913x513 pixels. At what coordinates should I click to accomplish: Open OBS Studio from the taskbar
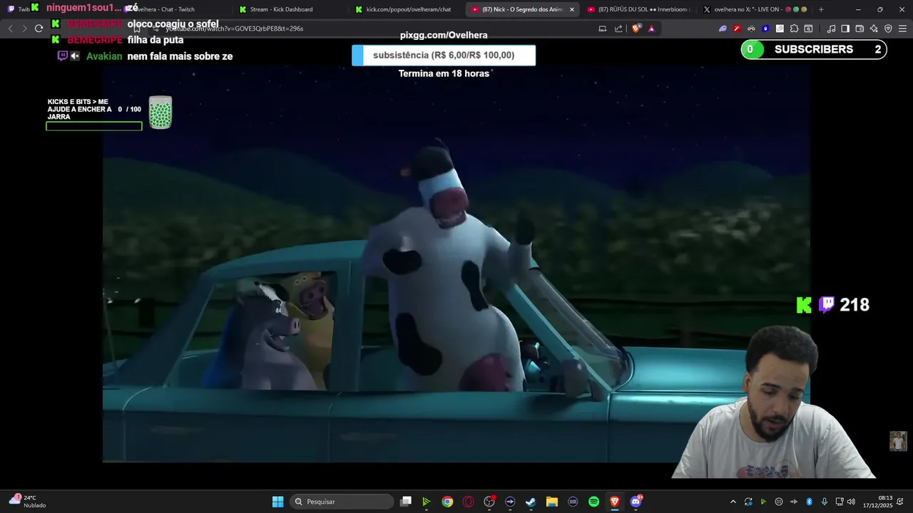(489, 502)
